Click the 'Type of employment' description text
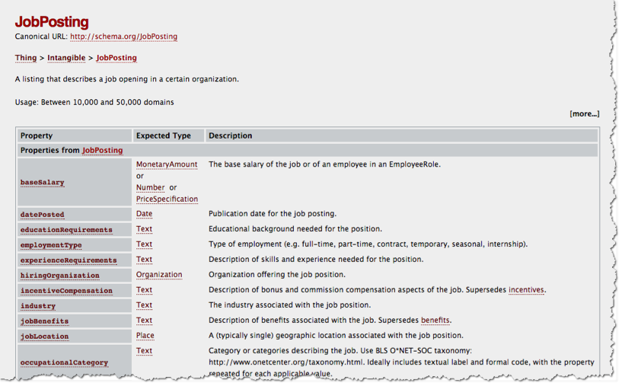Image resolution: width=619 pixels, height=383 pixels. pos(368,244)
